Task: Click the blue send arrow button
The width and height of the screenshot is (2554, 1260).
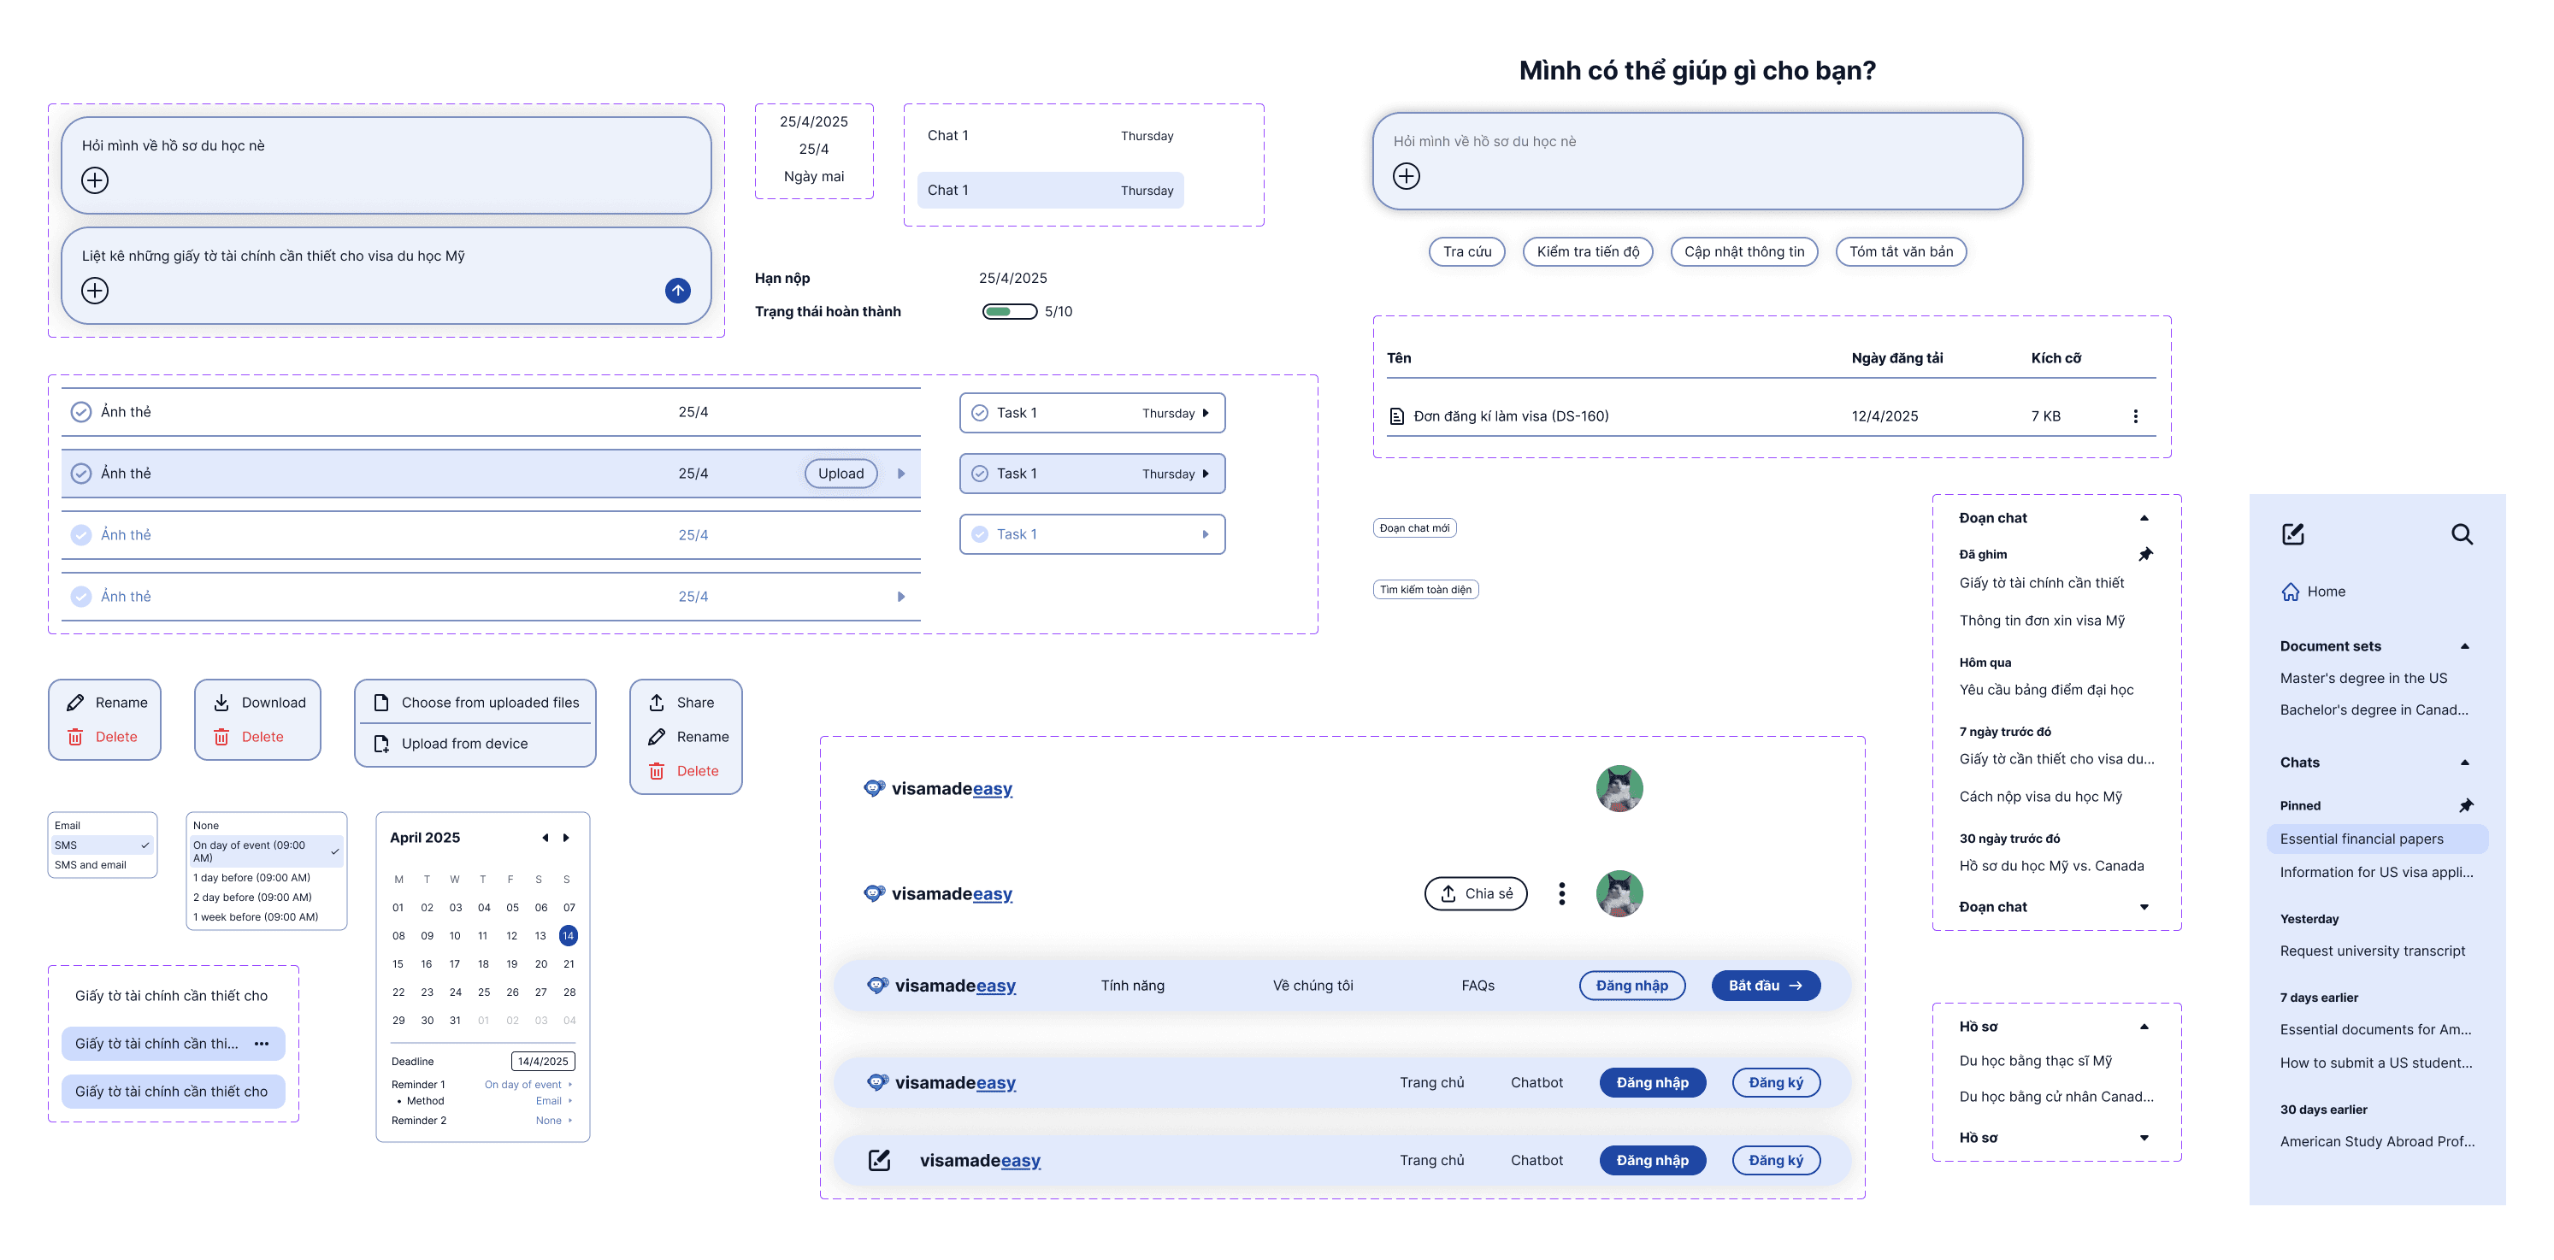Action: (677, 291)
